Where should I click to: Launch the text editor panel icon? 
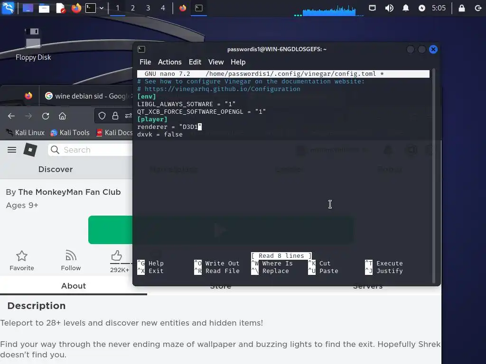[61, 8]
